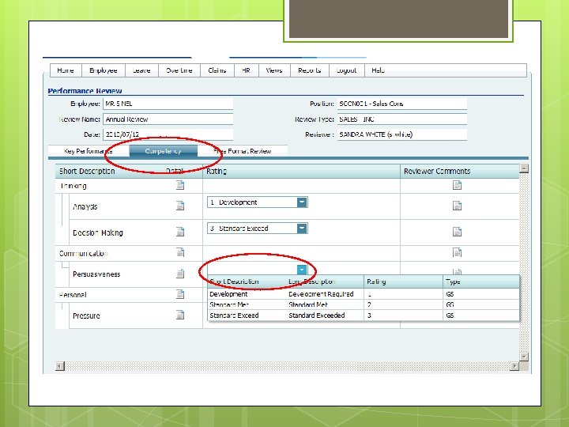Expand the Analysis rating dropdown arrow
This screenshot has height=427, width=569.
(x=302, y=202)
